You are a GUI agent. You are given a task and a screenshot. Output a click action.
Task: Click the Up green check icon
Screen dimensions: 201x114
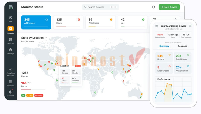click(x=143, y=19)
